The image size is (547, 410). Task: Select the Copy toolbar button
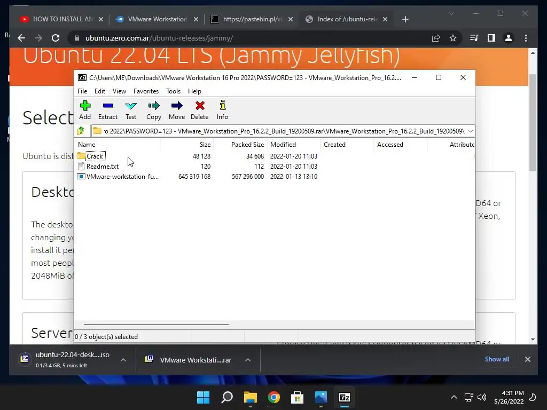154,110
